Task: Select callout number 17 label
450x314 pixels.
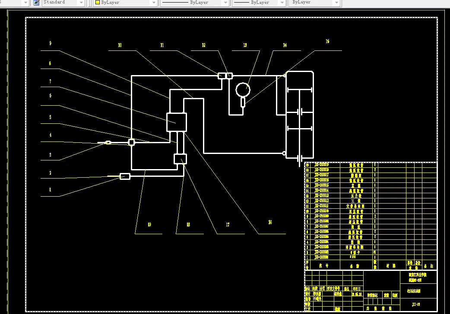Action: 228,225
